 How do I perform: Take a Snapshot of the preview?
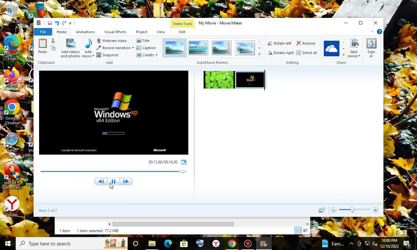click(x=108, y=55)
